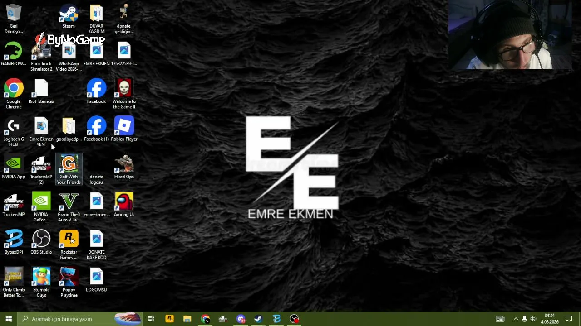Select the Rockstar Games desktop shortcut
Screen dimensions: 581x326
tap(69, 245)
